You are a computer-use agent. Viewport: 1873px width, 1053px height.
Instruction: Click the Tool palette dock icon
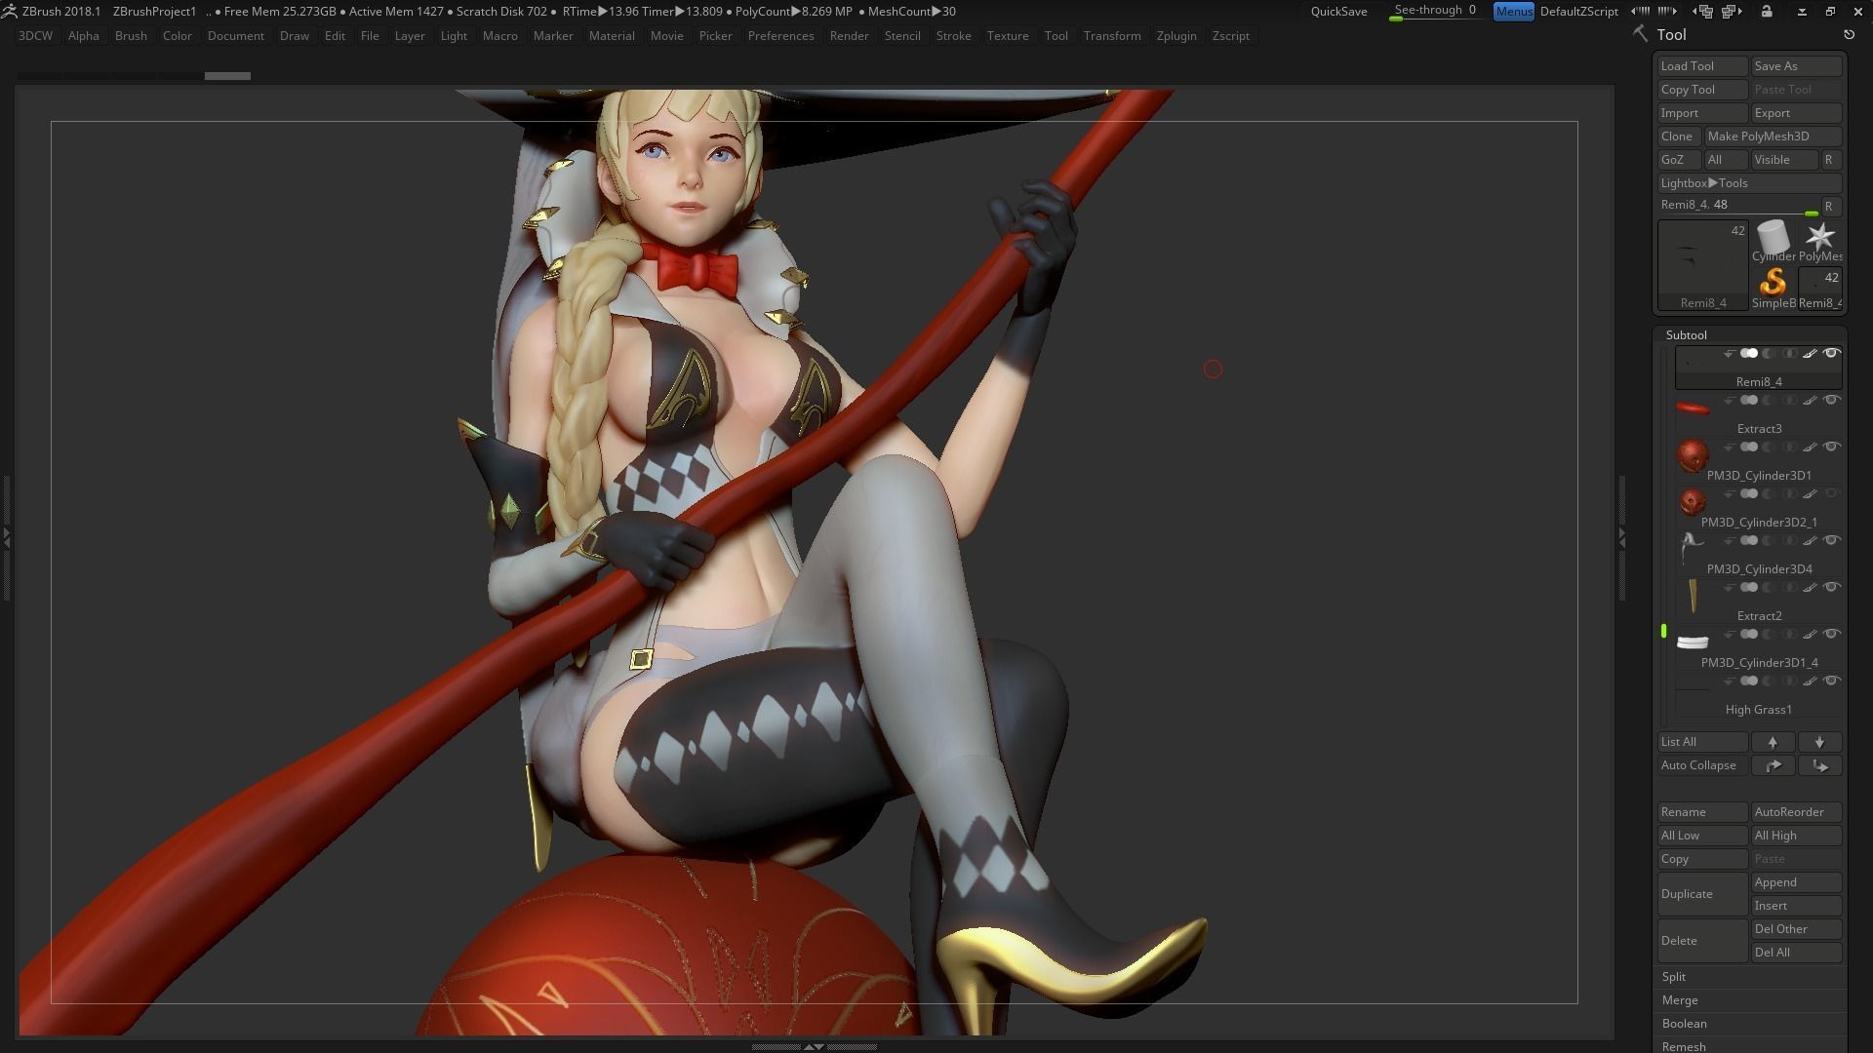[1849, 34]
